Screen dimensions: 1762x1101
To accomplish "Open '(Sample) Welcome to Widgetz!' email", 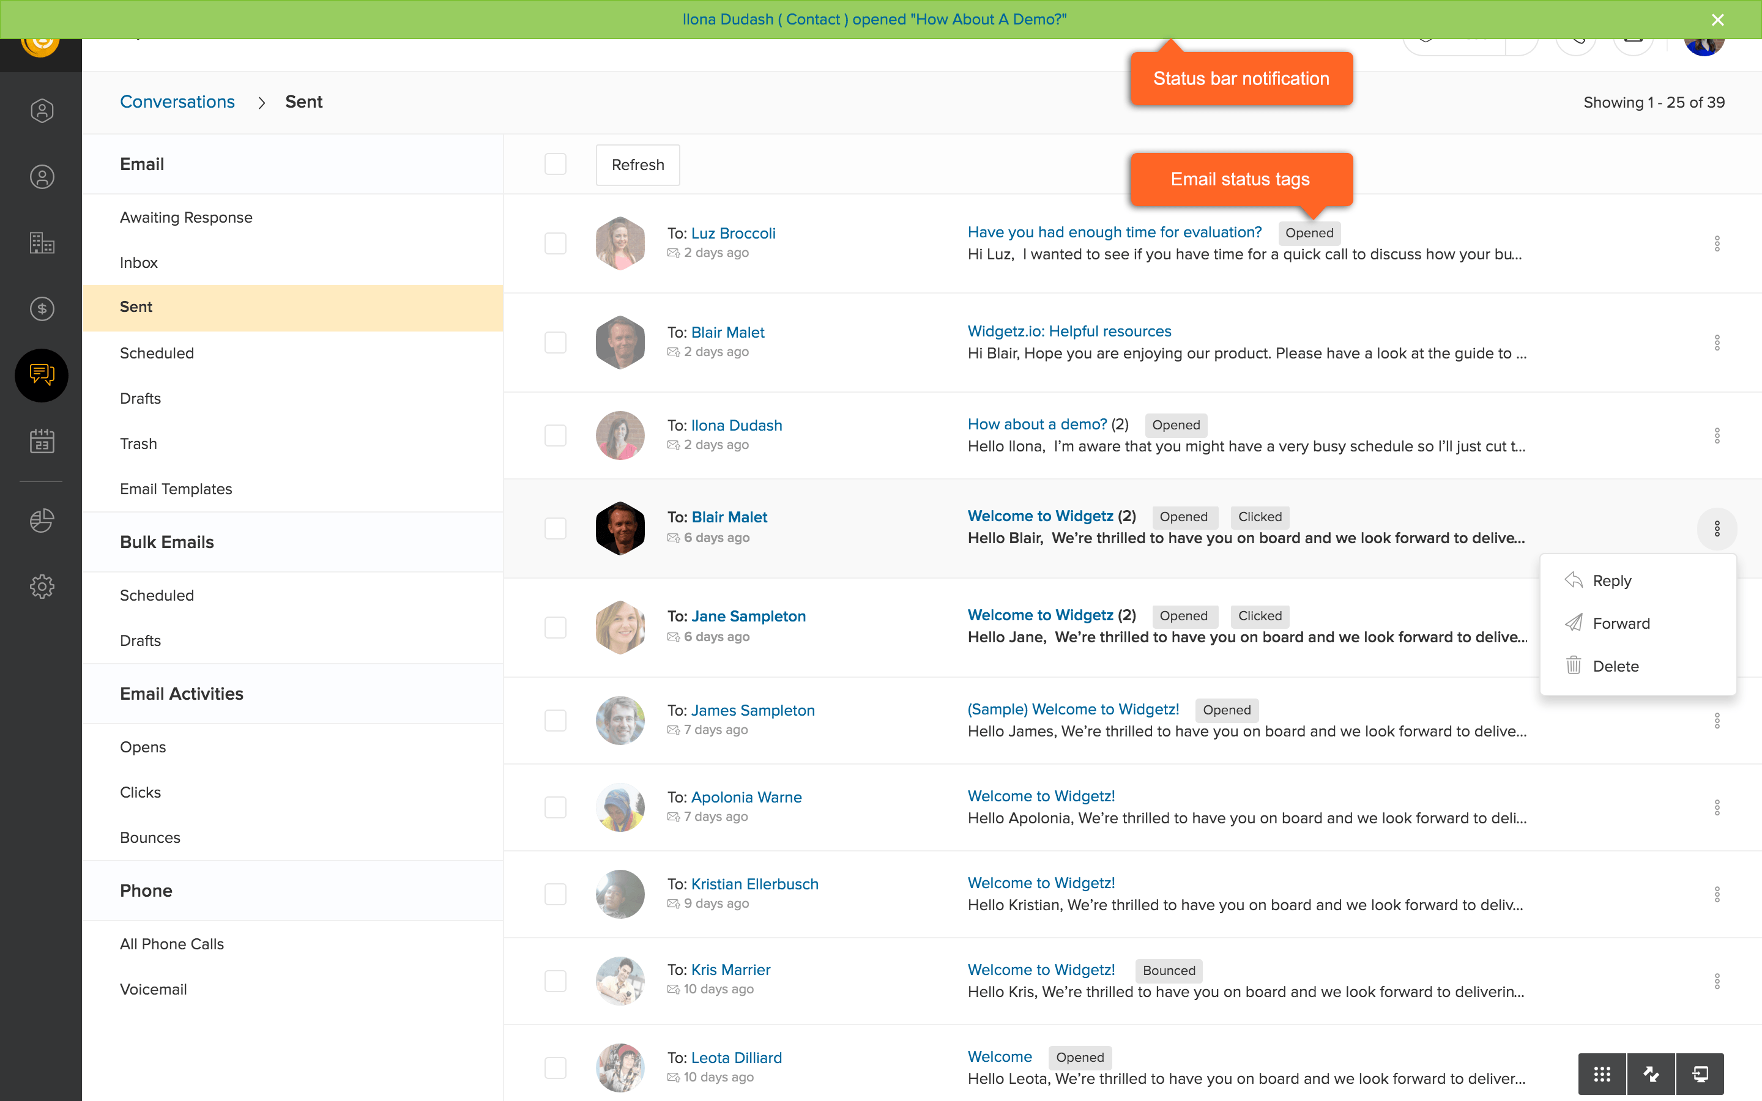I will click(x=1073, y=710).
